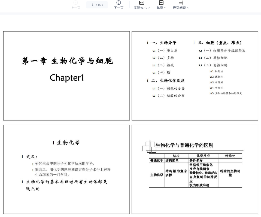Expand the 实际大小 zoom dropdown

(x=142, y=8)
